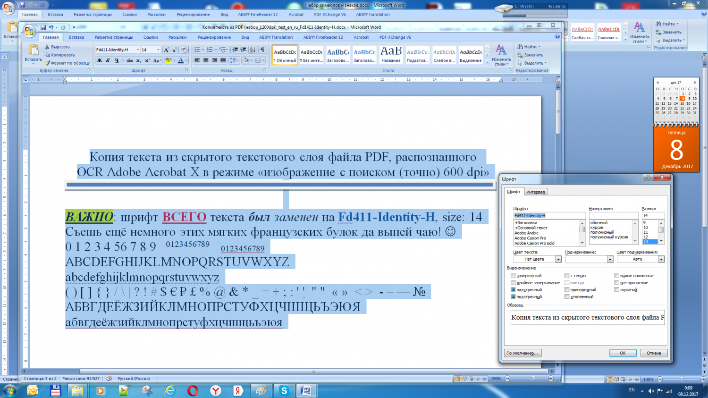This screenshot has height=398, width=708.
Task: Open the ribbon font name dropdown showing Fd411-Identity-H
Action: click(138, 50)
